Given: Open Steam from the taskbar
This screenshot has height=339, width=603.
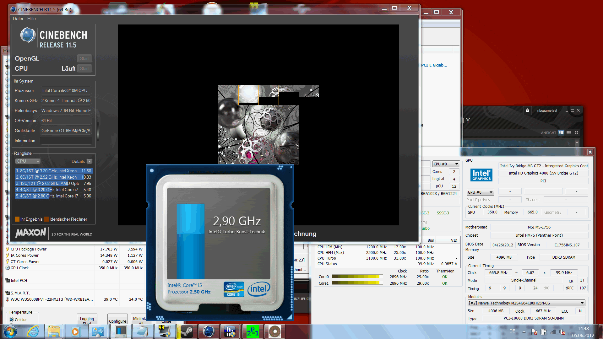Looking at the screenshot, I should click(x=187, y=331).
